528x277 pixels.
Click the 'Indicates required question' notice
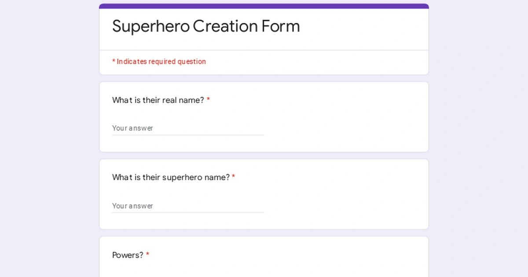click(x=159, y=62)
